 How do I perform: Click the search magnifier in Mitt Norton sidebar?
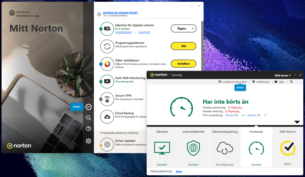point(89,118)
